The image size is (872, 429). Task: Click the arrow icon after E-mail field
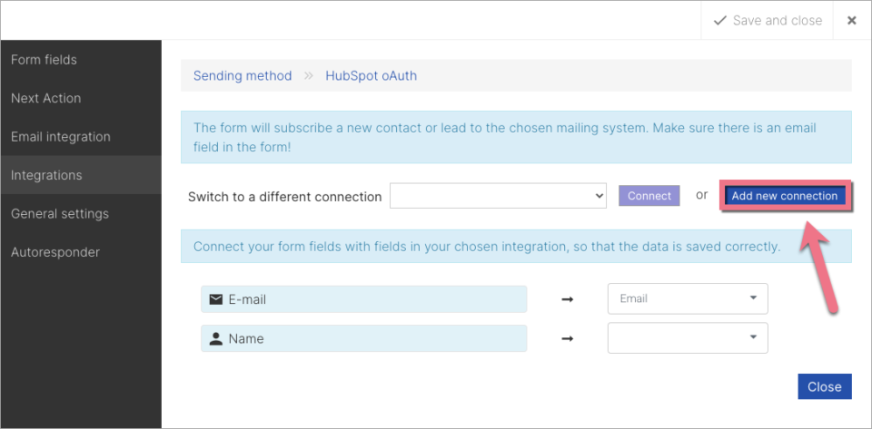coord(567,299)
